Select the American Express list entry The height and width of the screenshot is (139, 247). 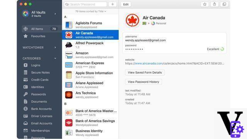[x=90, y=65]
